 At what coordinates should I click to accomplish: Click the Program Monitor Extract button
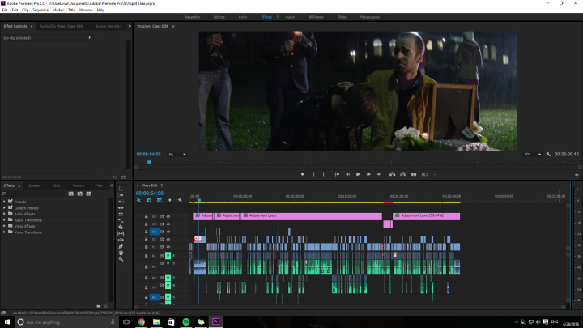tap(403, 174)
